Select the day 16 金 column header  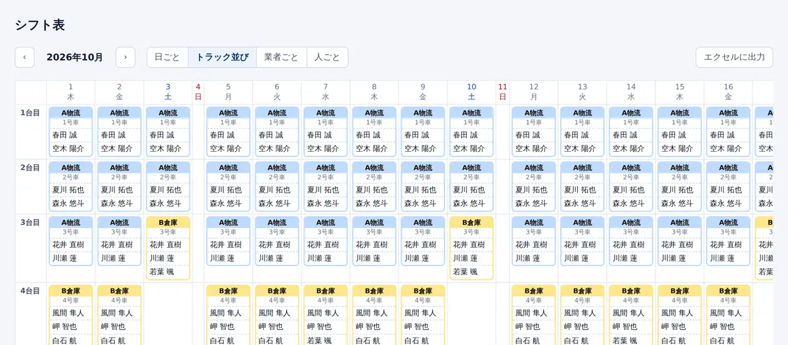(x=728, y=92)
